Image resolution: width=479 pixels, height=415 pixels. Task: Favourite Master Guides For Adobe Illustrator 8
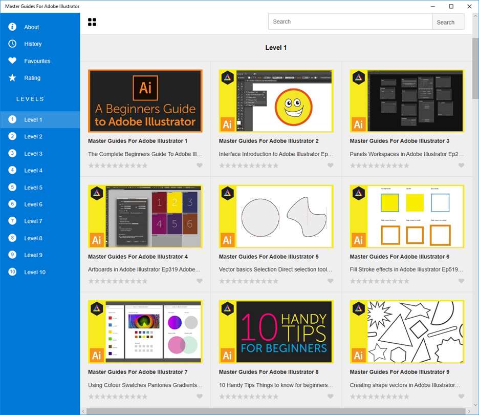(x=330, y=397)
